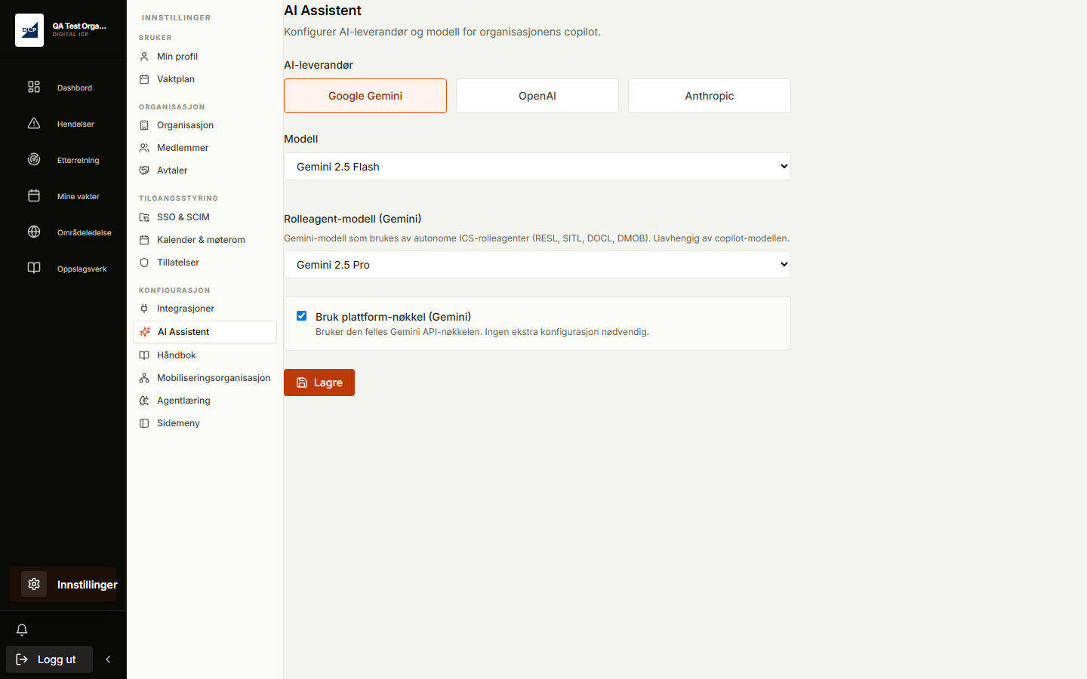Image resolution: width=1087 pixels, height=679 pixels.
Task: Click the Mobiliseringsorganisasjon org-chart icon
Action: 144,378
